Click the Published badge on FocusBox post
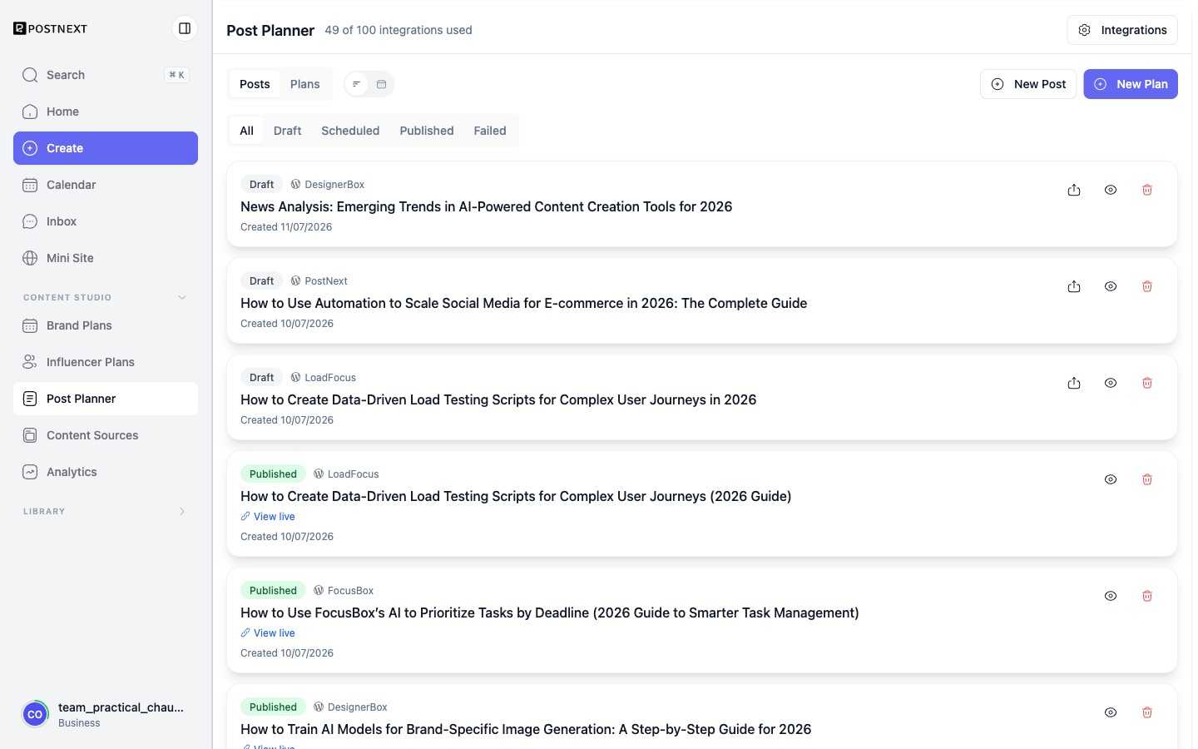This screenshot has width=1198, height=749. tap(273, 591)
